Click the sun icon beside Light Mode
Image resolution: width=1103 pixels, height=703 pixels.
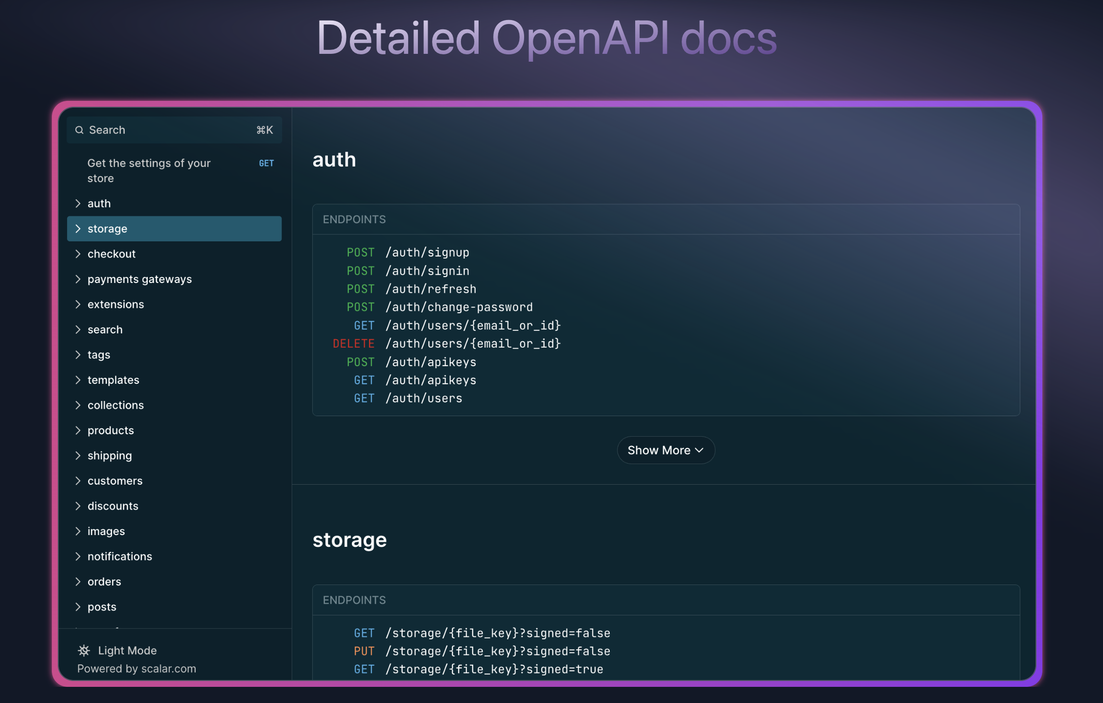(84, 651)
